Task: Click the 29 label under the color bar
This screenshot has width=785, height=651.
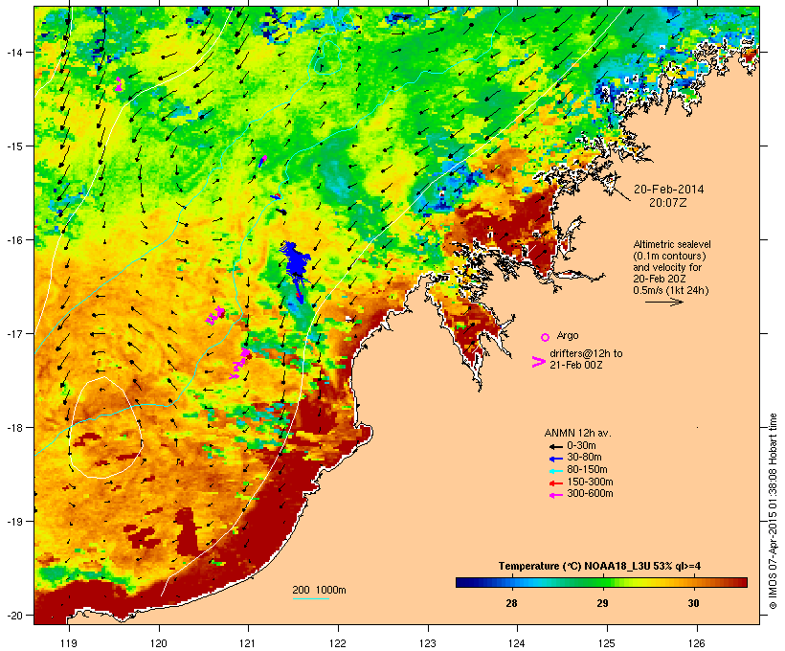Action: tap(602, 603)
